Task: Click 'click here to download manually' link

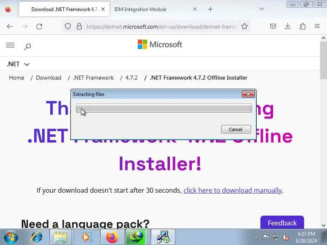Action: pyautogui.click(x=232, y=190)
